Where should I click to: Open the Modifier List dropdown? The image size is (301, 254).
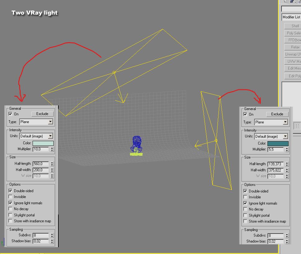291,17
